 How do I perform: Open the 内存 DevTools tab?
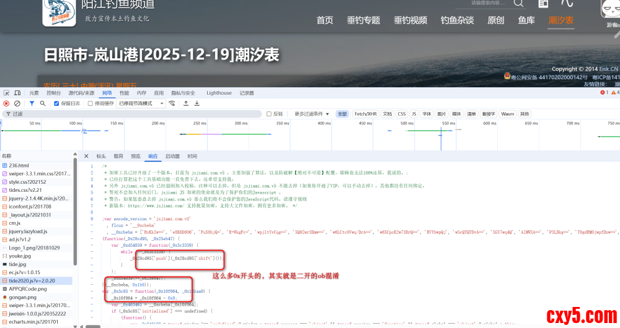(x=141, y=93)
